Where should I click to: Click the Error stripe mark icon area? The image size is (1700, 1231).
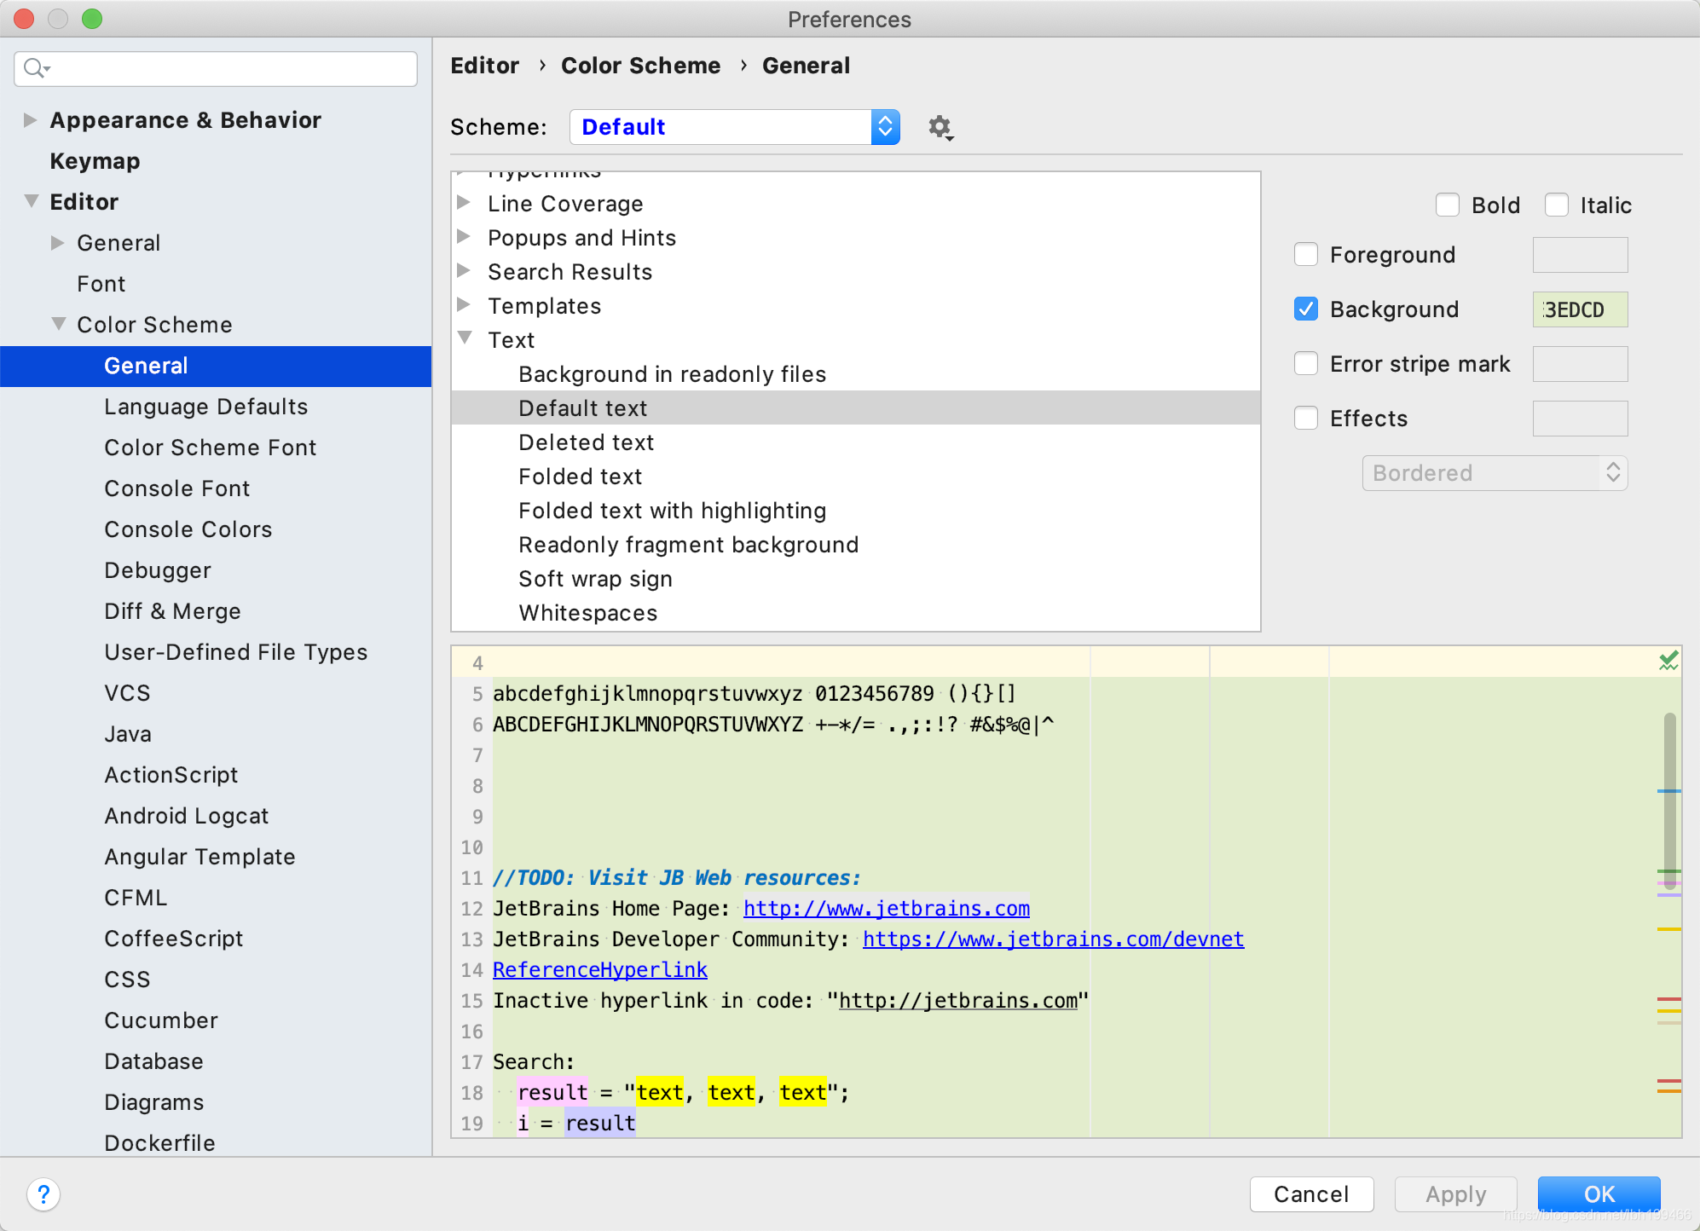pos(1307,364)
